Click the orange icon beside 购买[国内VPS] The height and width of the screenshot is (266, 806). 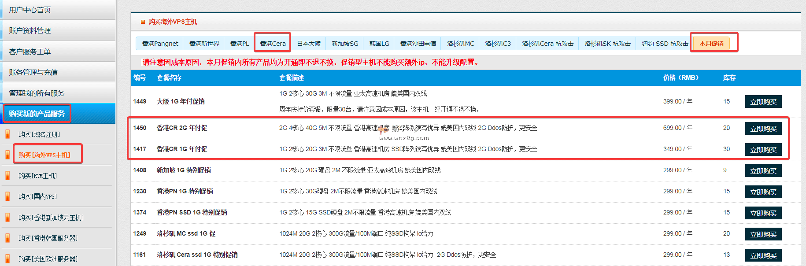click(7, 196)
